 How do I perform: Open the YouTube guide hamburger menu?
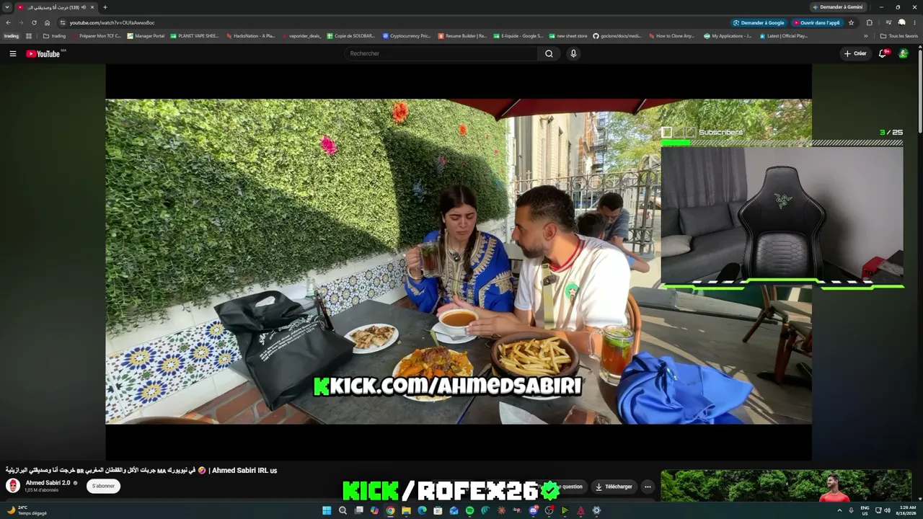[x=13, y=53]
